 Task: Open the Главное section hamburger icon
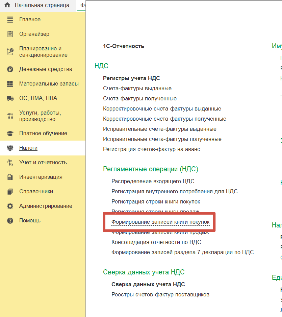tap(10, 19)
